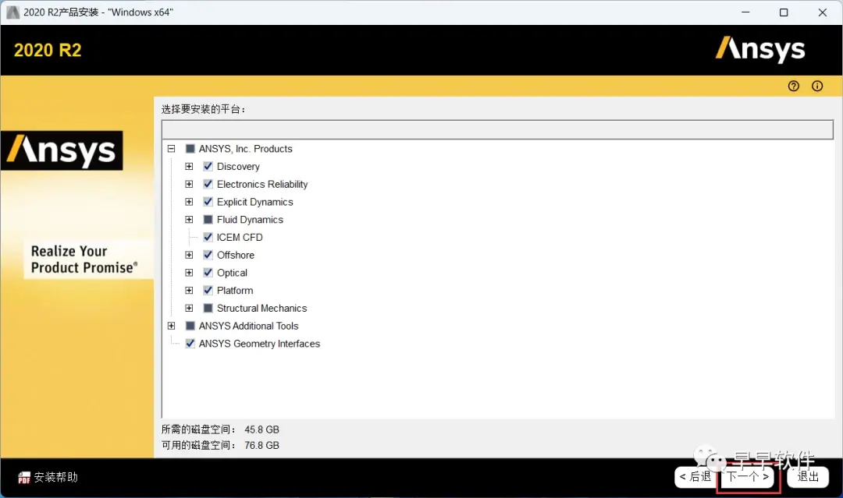Expand the Fluid Dynamics node
Viewport: 843px width, 498px height.
click(189, 220)
